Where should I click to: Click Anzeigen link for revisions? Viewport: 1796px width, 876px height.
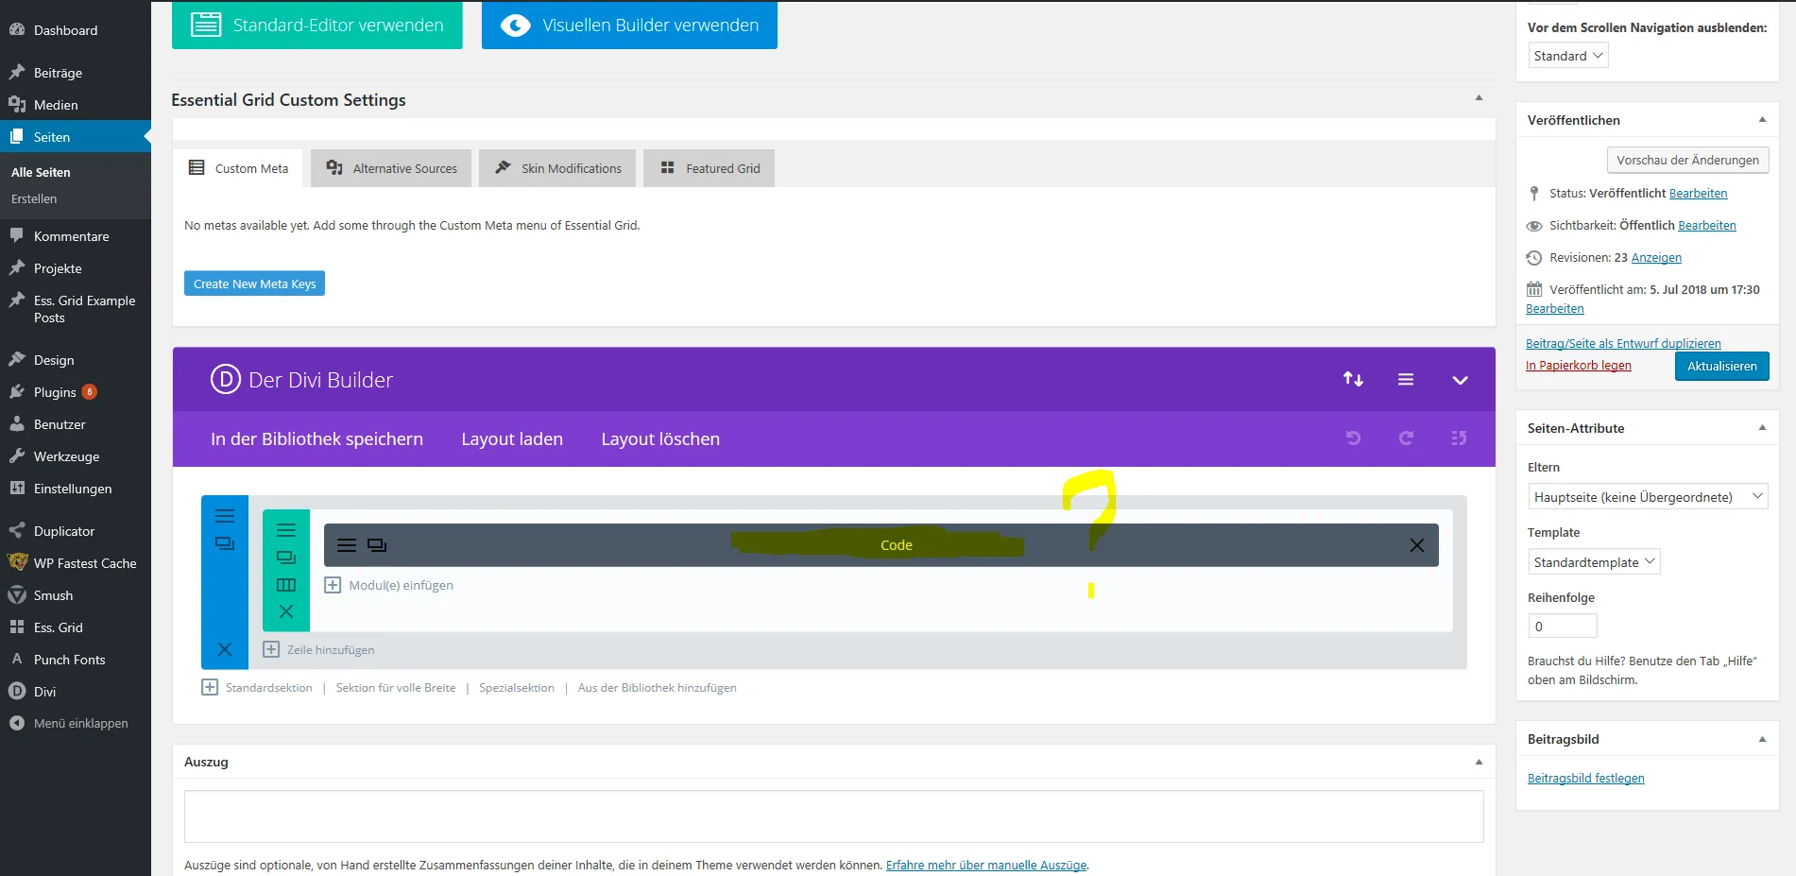pos(1656,257)
